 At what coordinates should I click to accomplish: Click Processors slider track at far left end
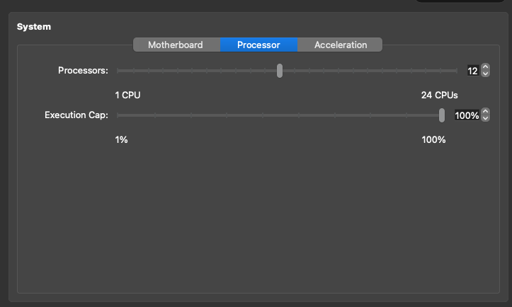(x=118, y=71)
